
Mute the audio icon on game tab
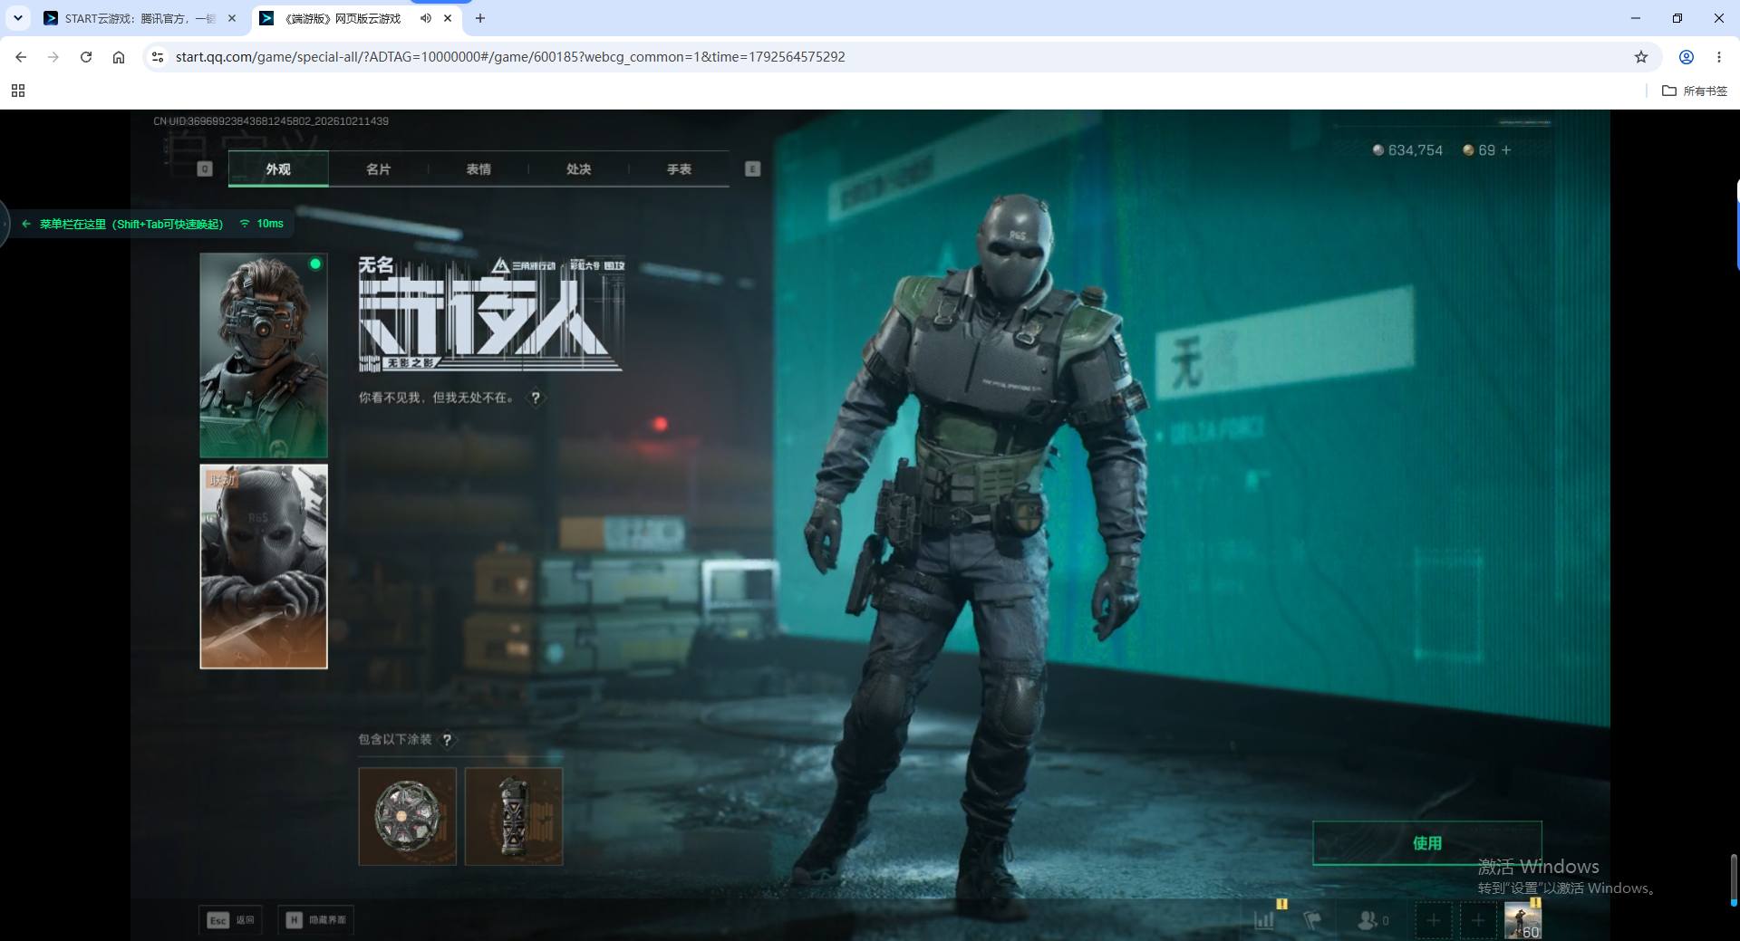(426, 18)
